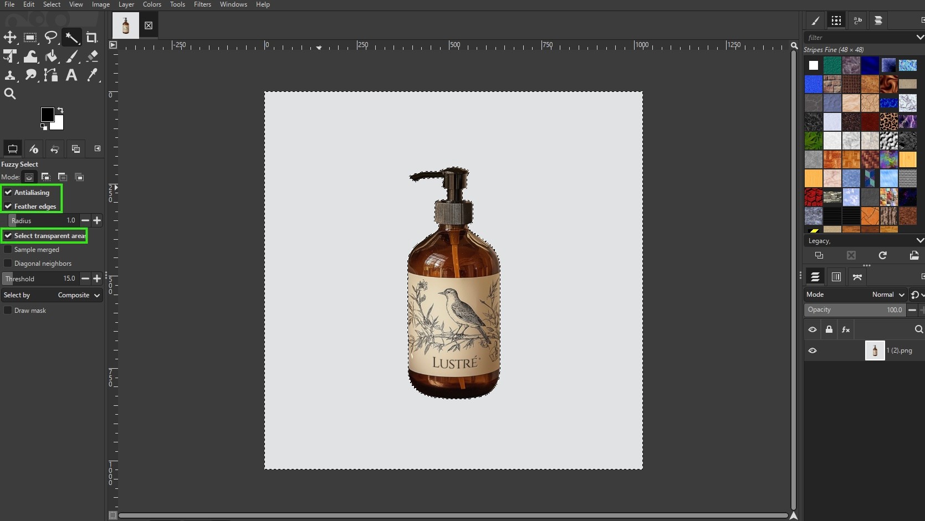The width and height of the screenshot is (925, 521).
Task: Hide the 1 (2).png layer
Action: (x=812, y=350)
